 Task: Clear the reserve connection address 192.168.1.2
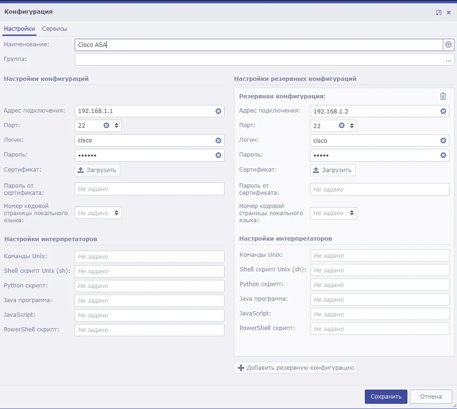point(443,111)
